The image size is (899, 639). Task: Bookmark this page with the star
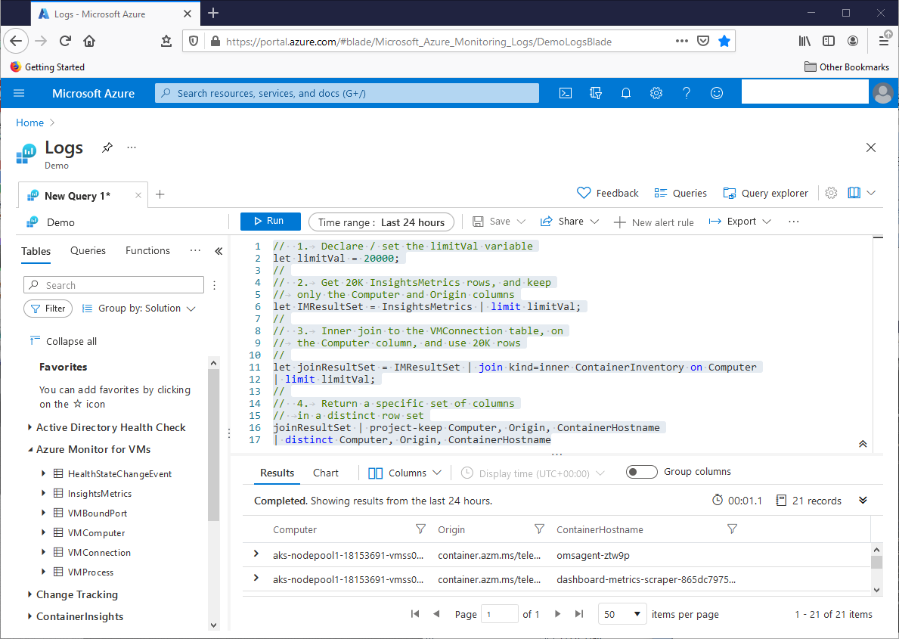724,41
